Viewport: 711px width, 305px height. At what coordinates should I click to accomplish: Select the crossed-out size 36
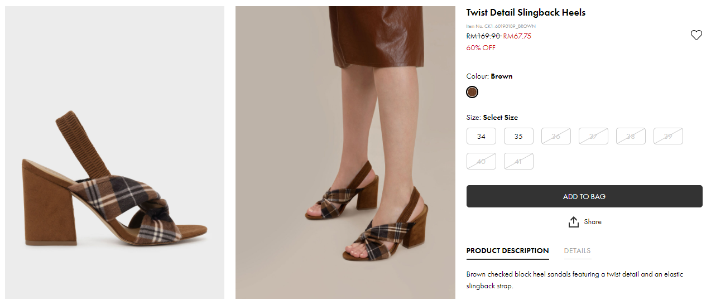click(556, 137)
